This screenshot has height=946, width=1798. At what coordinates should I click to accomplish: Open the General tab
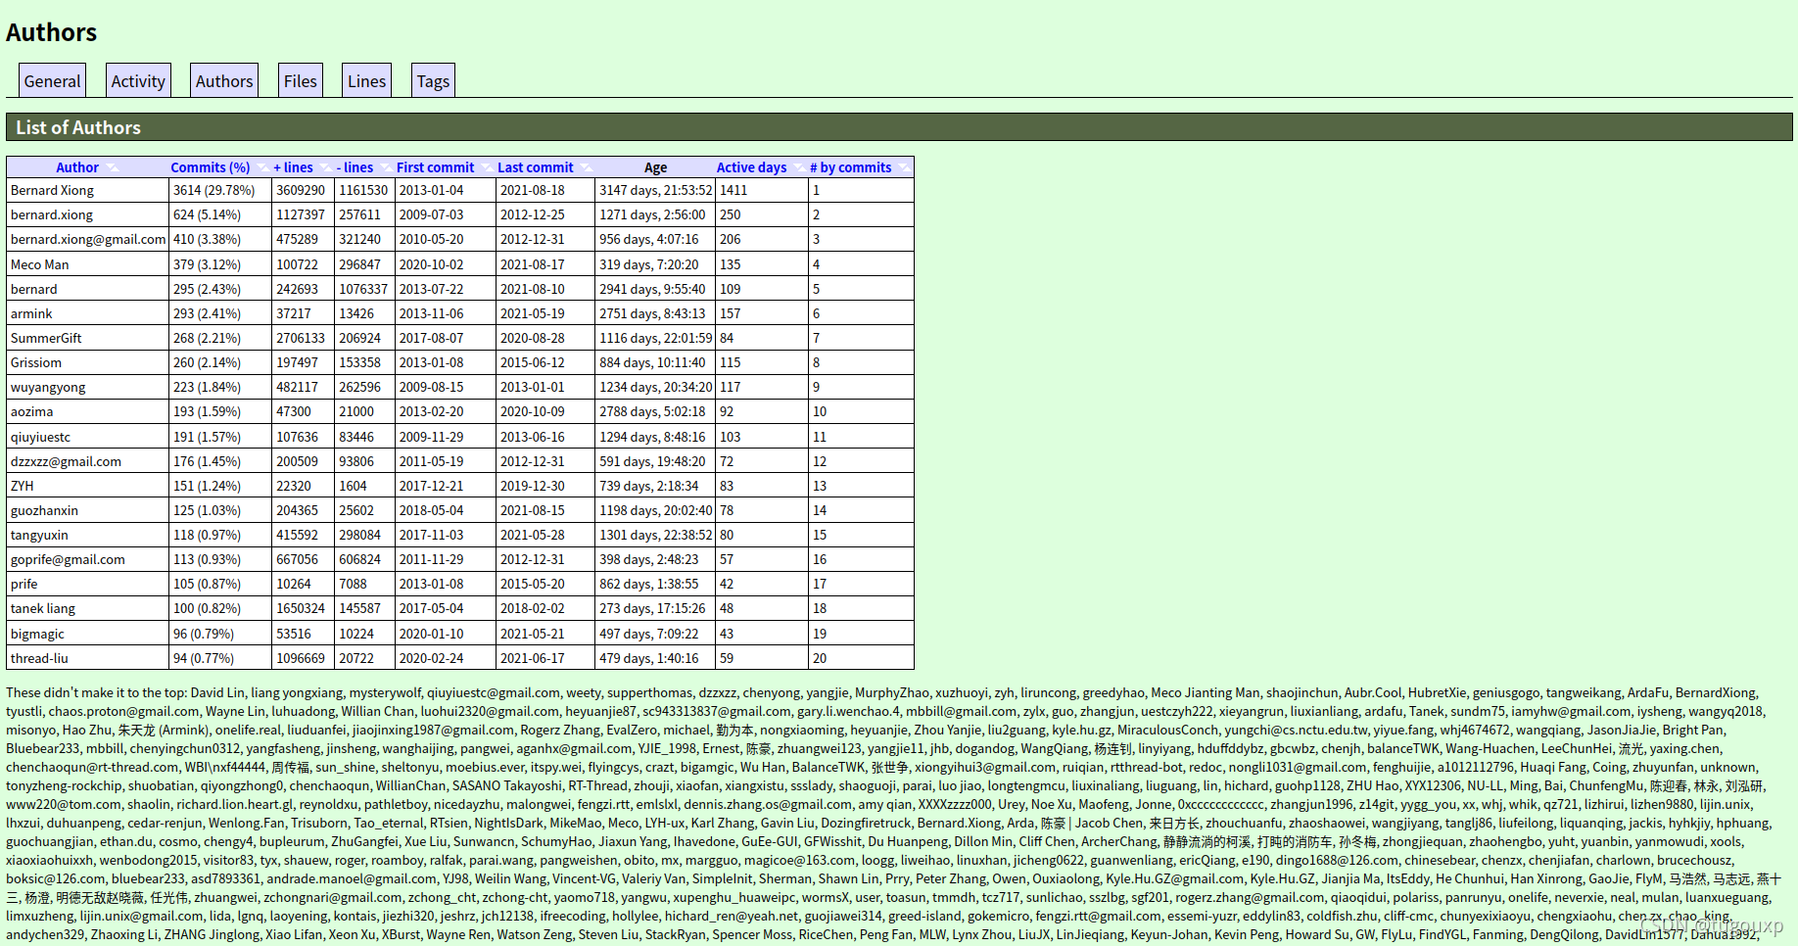pyautogui.click(x=52, y=81)
